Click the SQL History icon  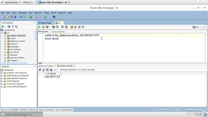79,27
